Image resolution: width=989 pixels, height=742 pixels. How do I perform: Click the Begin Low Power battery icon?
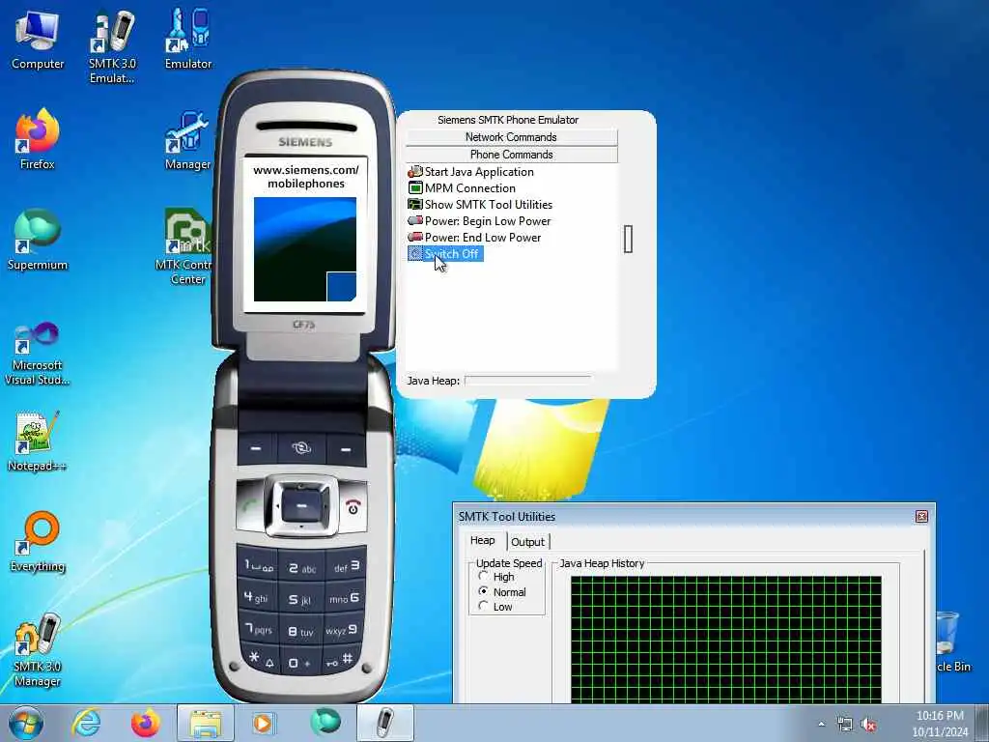coord(415,221)
